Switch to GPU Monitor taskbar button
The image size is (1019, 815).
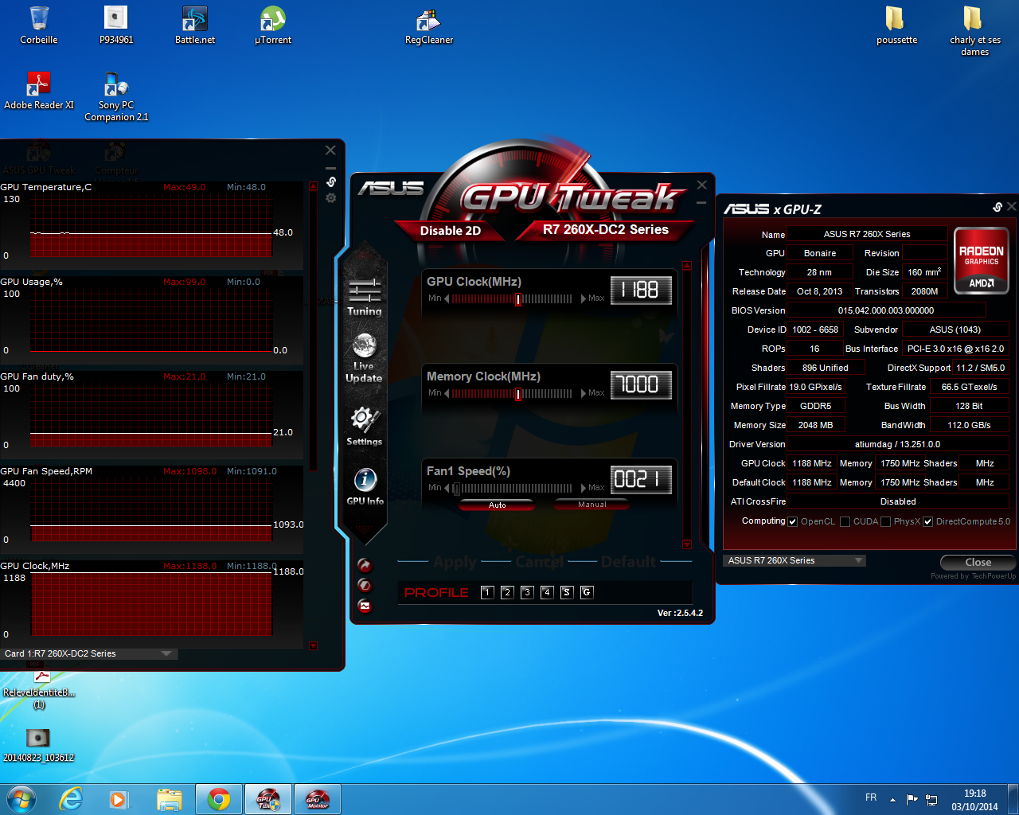tap(318, 799)
